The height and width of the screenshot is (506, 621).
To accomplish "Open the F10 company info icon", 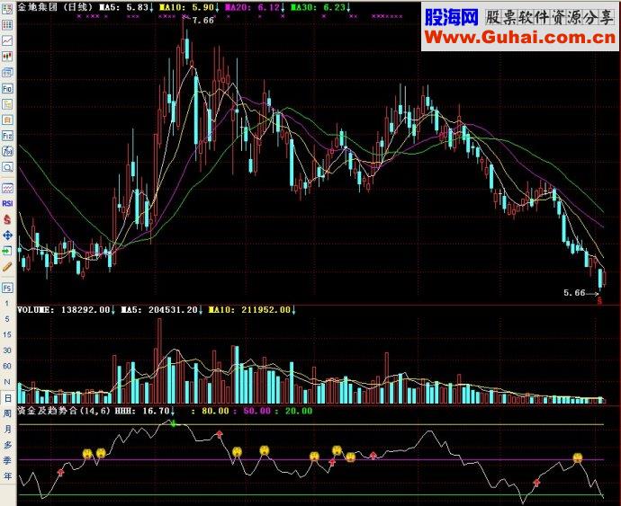I will pos(7,88).
